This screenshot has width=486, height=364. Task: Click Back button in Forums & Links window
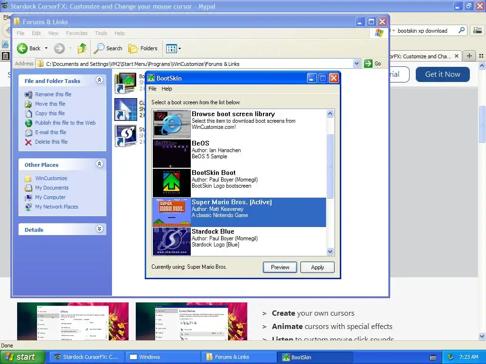point(28,48)
